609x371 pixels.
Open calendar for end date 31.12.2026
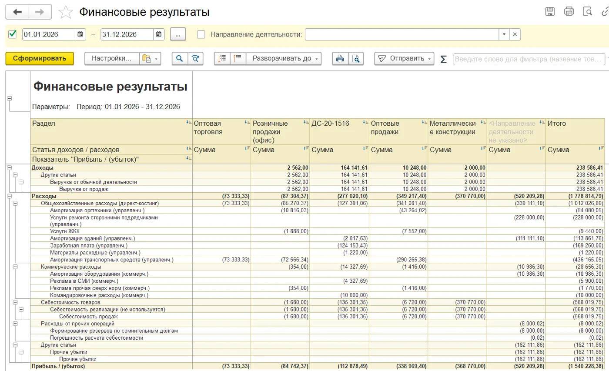159,34
